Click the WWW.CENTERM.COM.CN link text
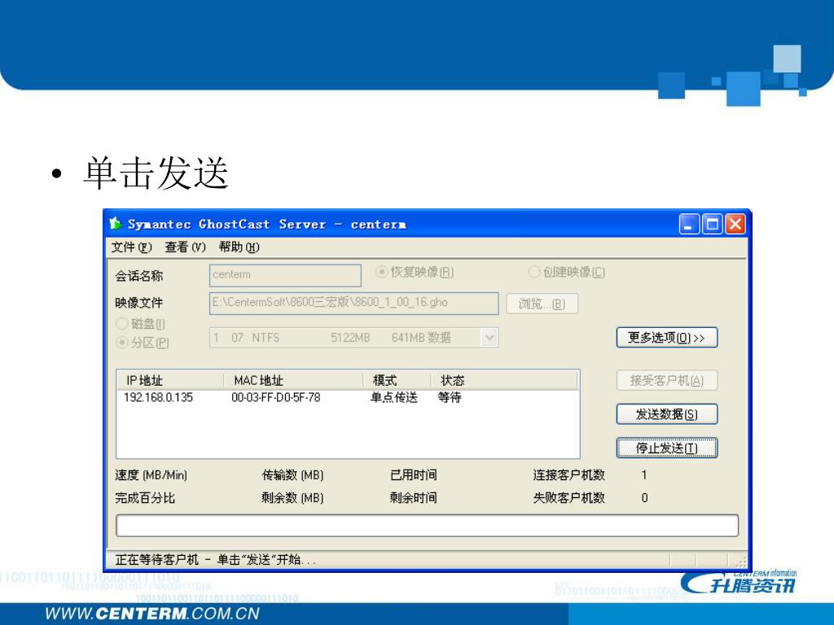The width and height of the screenshot is (834, 625). [152, 614]
